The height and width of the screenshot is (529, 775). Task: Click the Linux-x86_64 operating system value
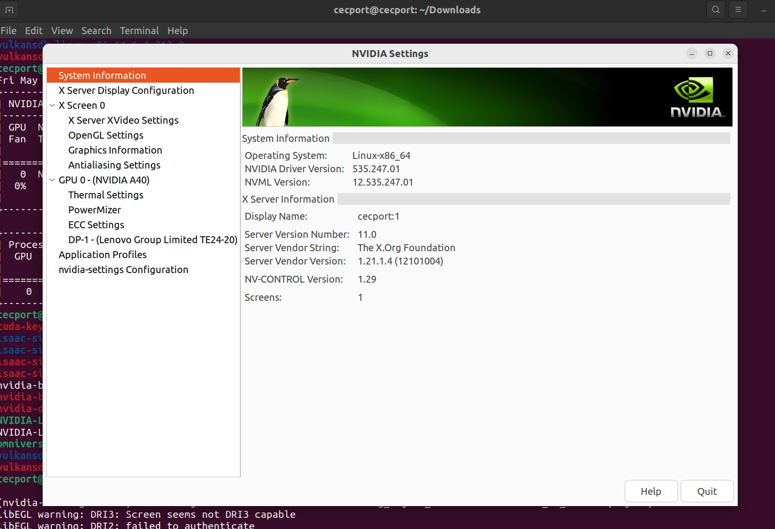[x=381, y=155]
